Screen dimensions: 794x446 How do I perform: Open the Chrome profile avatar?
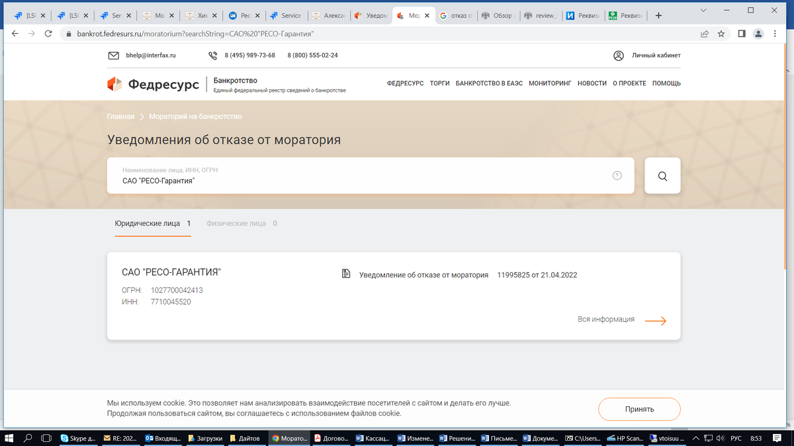pos(759,34)
